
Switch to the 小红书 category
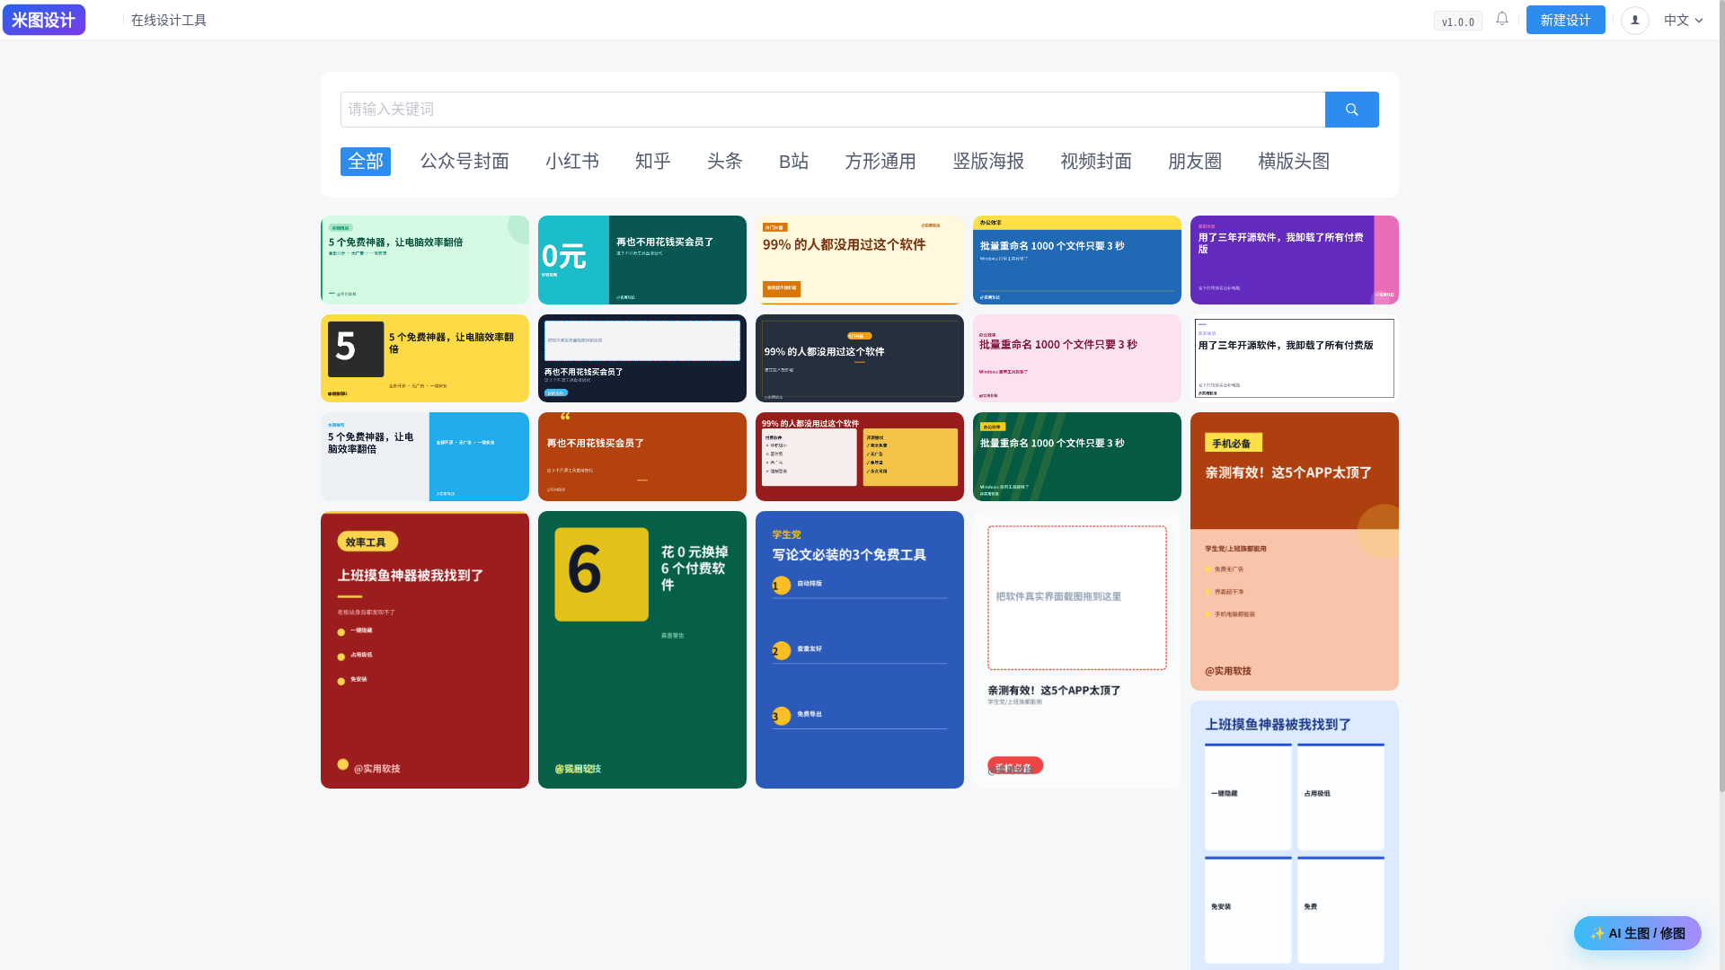click(x=572, y=162)
